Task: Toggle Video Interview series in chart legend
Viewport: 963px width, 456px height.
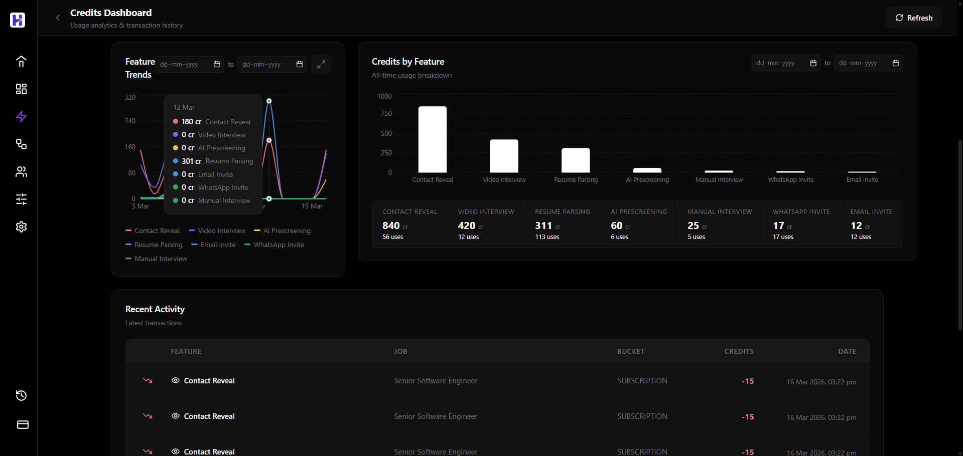Action: [217, 231]
